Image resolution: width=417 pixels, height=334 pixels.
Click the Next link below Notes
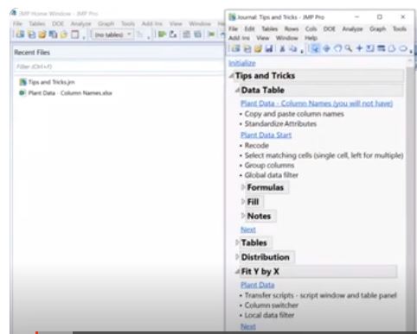[x=248, y=230]
